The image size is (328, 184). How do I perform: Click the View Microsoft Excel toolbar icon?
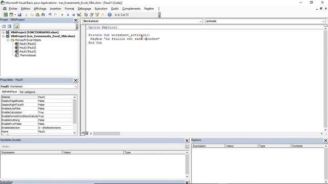coord(6,15)
